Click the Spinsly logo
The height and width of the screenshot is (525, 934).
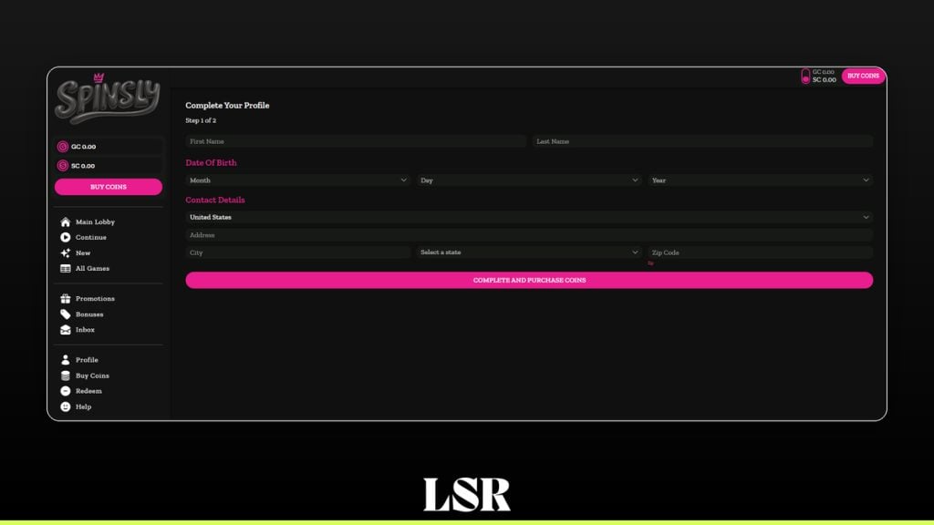108,98
